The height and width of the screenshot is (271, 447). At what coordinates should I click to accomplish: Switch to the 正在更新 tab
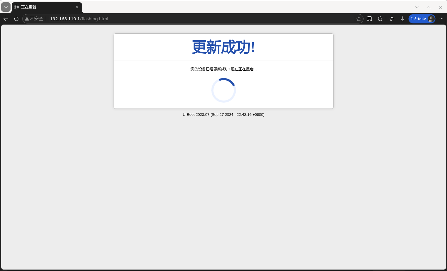coord(44,7)
